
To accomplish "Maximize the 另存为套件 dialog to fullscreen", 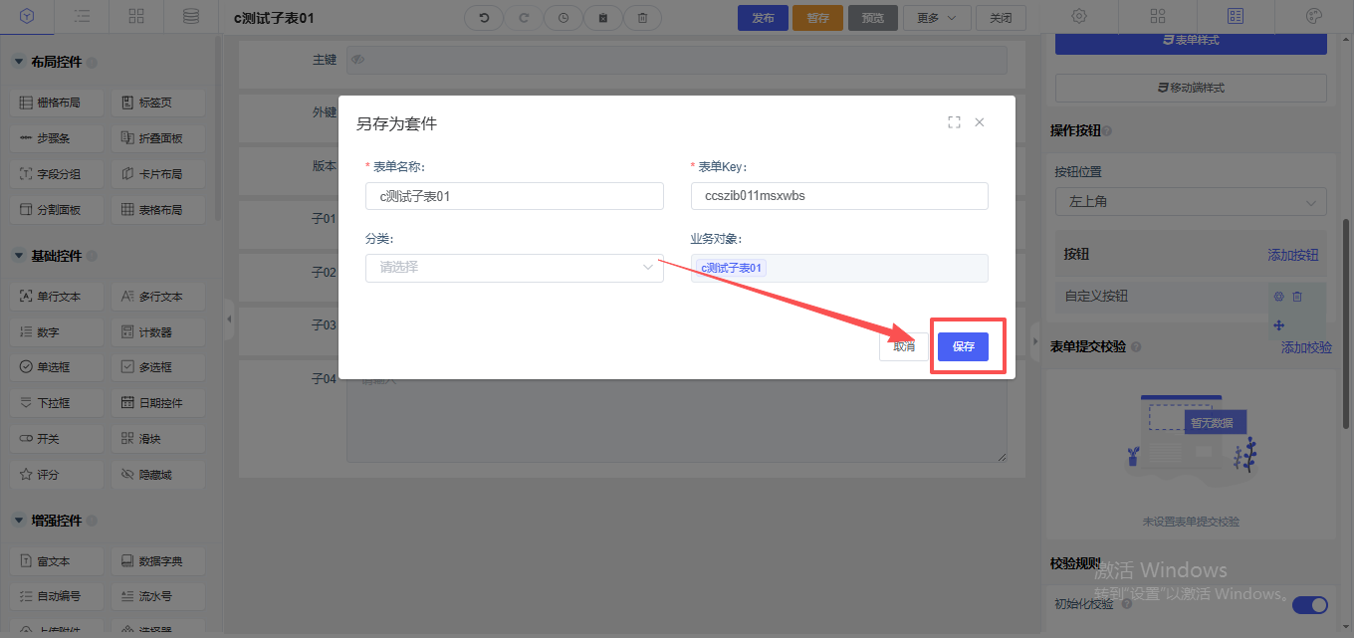I will click(954, 122).
